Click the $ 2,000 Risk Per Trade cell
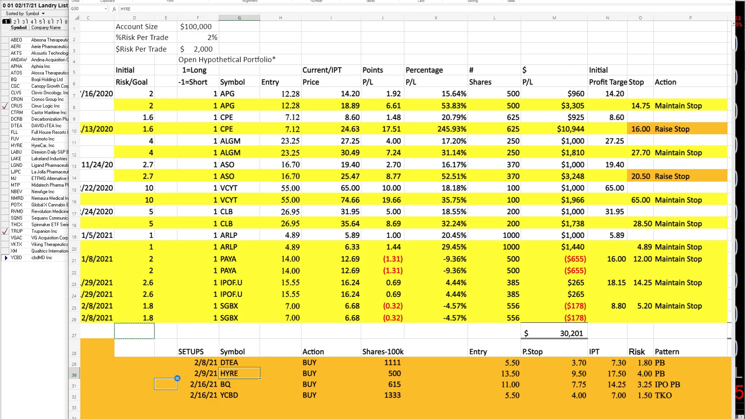Image resolution: width=745 pixels, height=419 pixels. 198,49
